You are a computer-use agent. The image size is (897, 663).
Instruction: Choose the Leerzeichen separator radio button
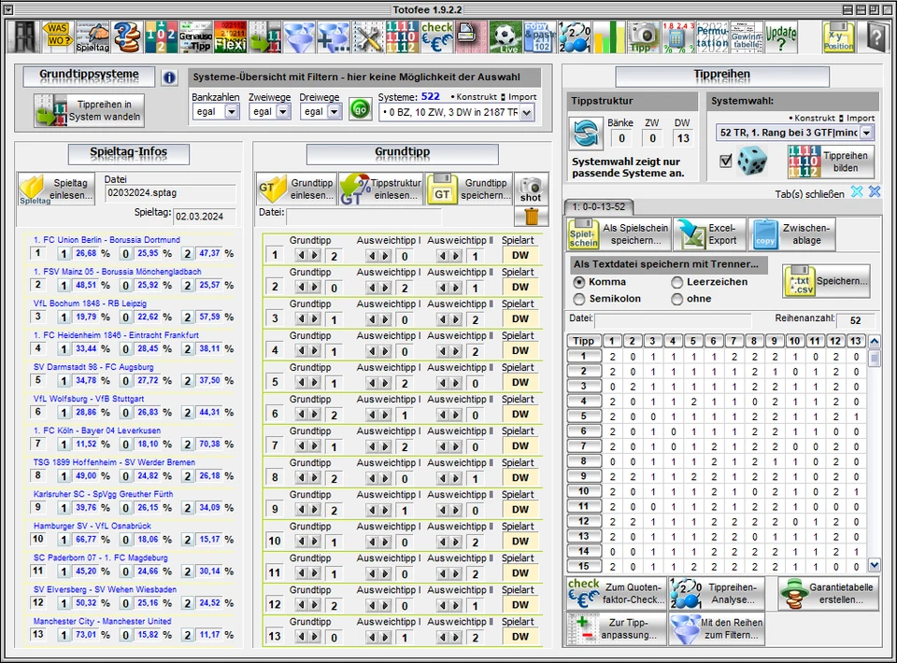click(677, 281)
